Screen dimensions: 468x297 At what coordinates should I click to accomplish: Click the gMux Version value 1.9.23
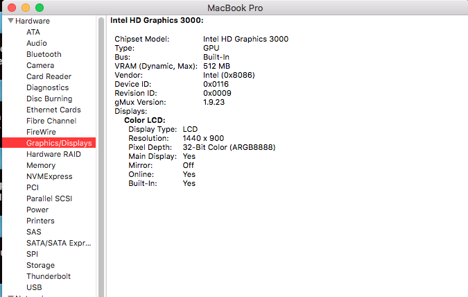click(214, 102)
